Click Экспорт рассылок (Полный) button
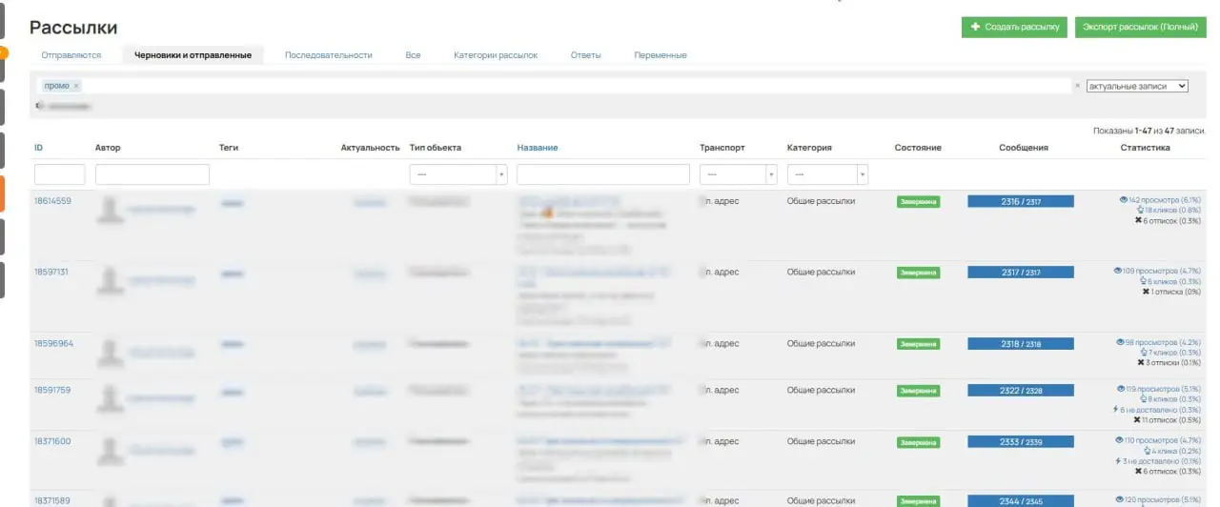The height and width of the screenshot is (507, 1220). pos(1138,28)
